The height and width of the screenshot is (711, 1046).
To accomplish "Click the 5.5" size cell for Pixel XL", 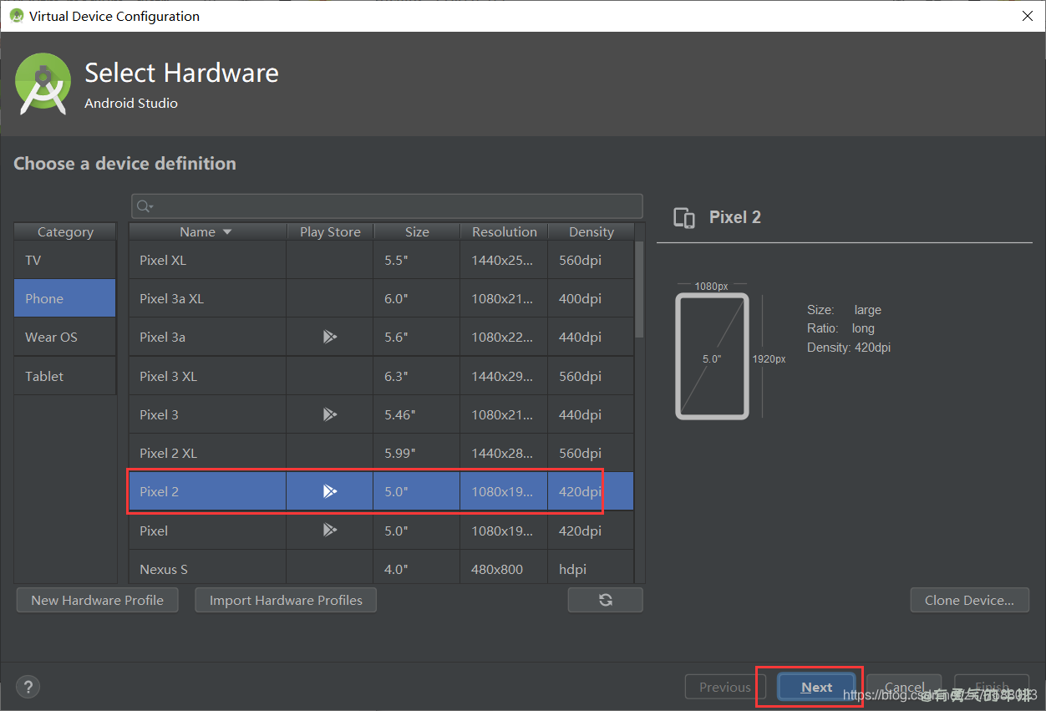I will tap(416, 260).
